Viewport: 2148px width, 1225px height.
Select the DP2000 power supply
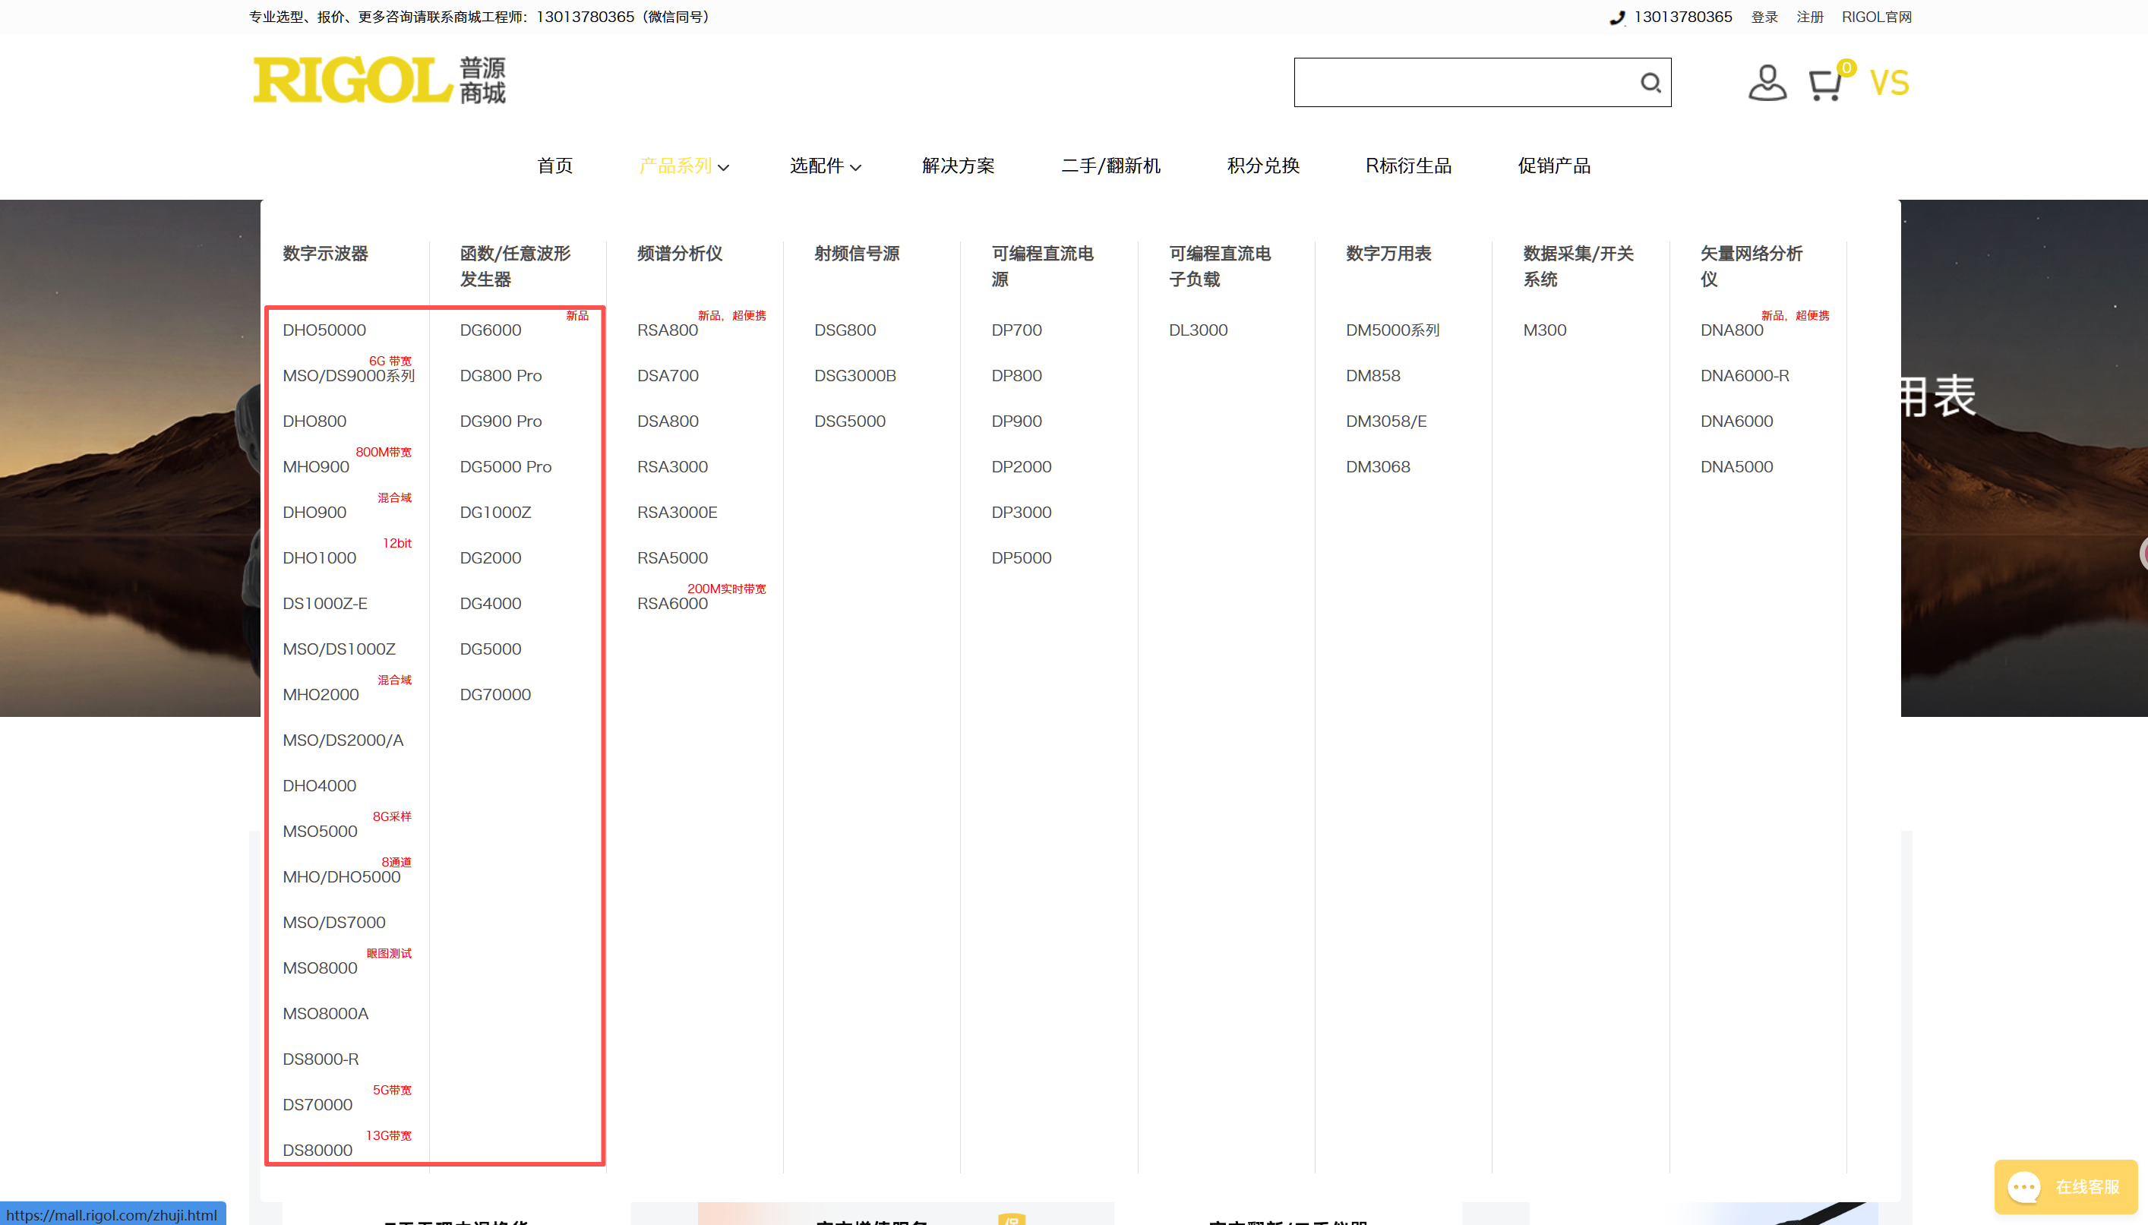pyautogui.click(x=1022, y=466)
